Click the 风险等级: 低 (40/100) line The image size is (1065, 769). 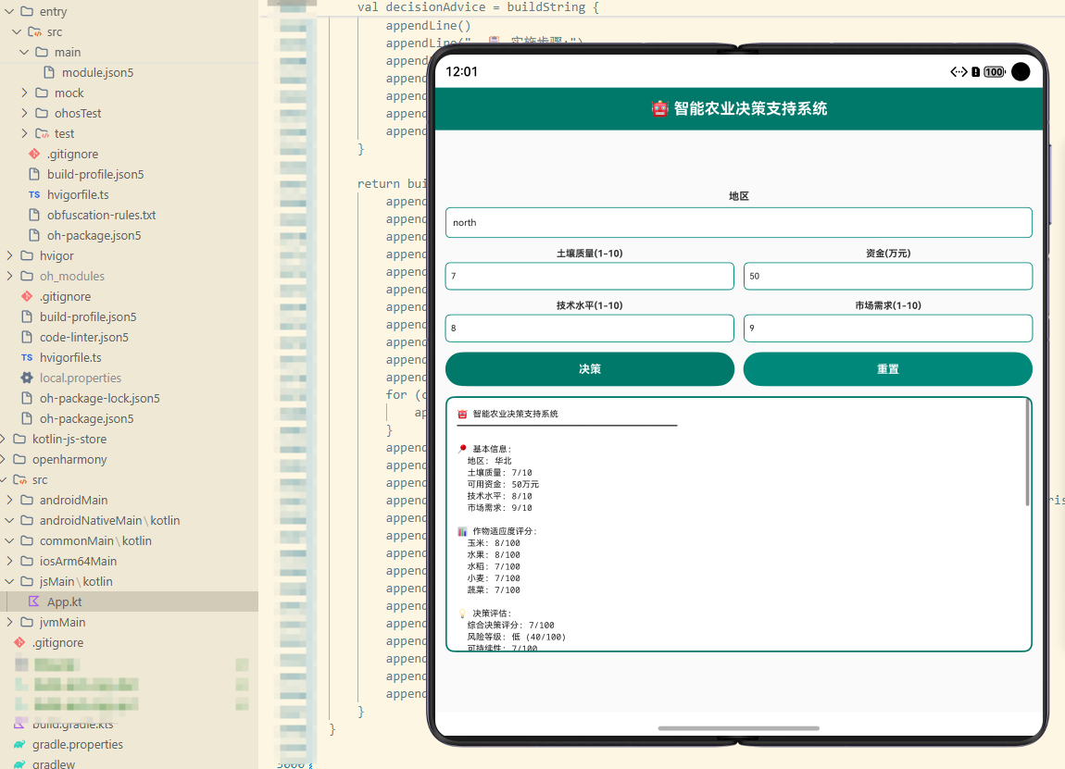click(516, 637)
